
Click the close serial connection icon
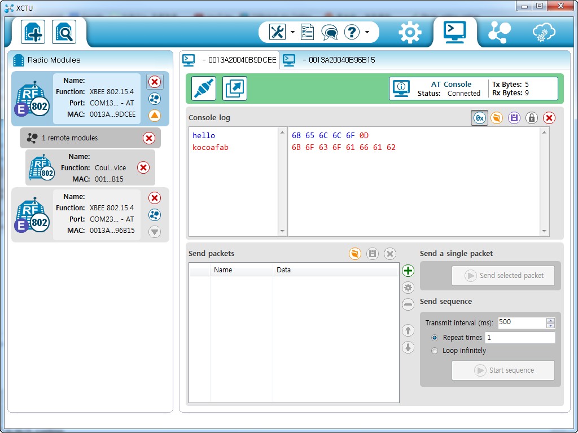(x=203, y=89)
